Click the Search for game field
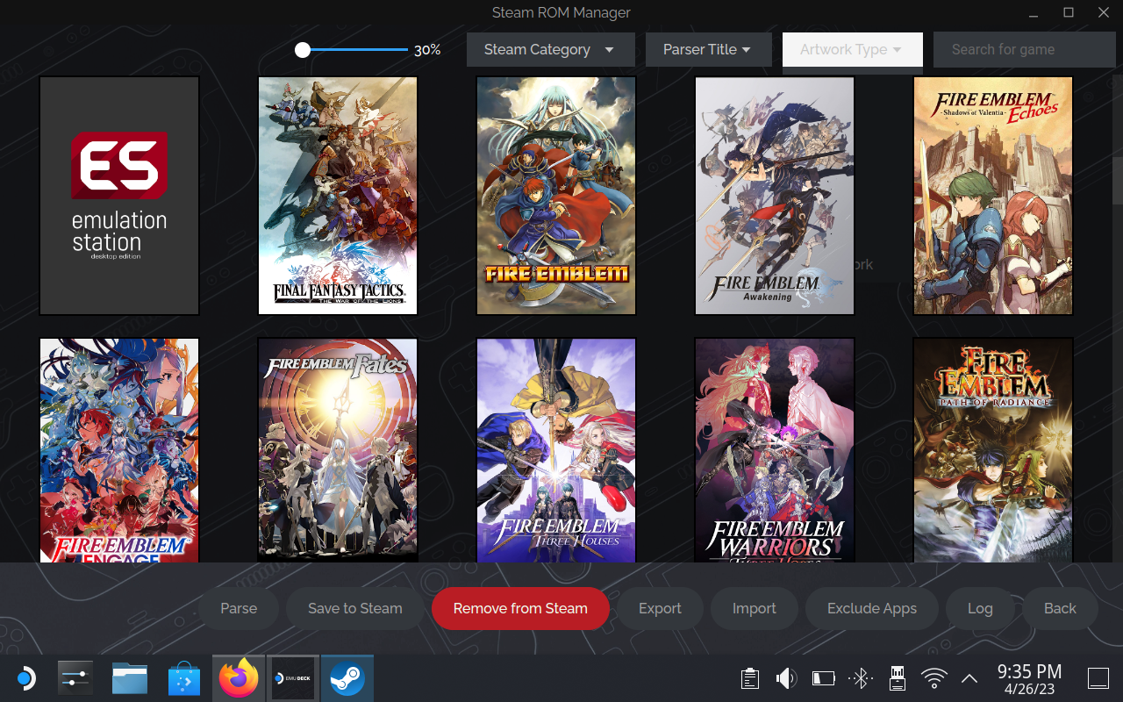Viewport: 1123px width, 702px height. click(x=1024, y=49)
